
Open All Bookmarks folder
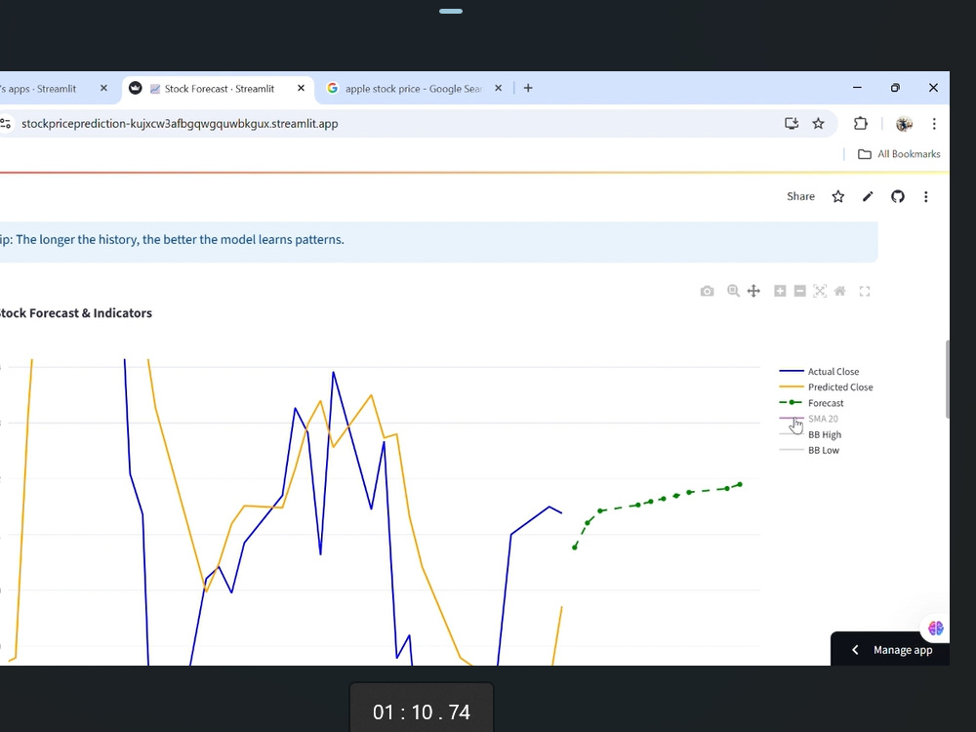point(899,154)
